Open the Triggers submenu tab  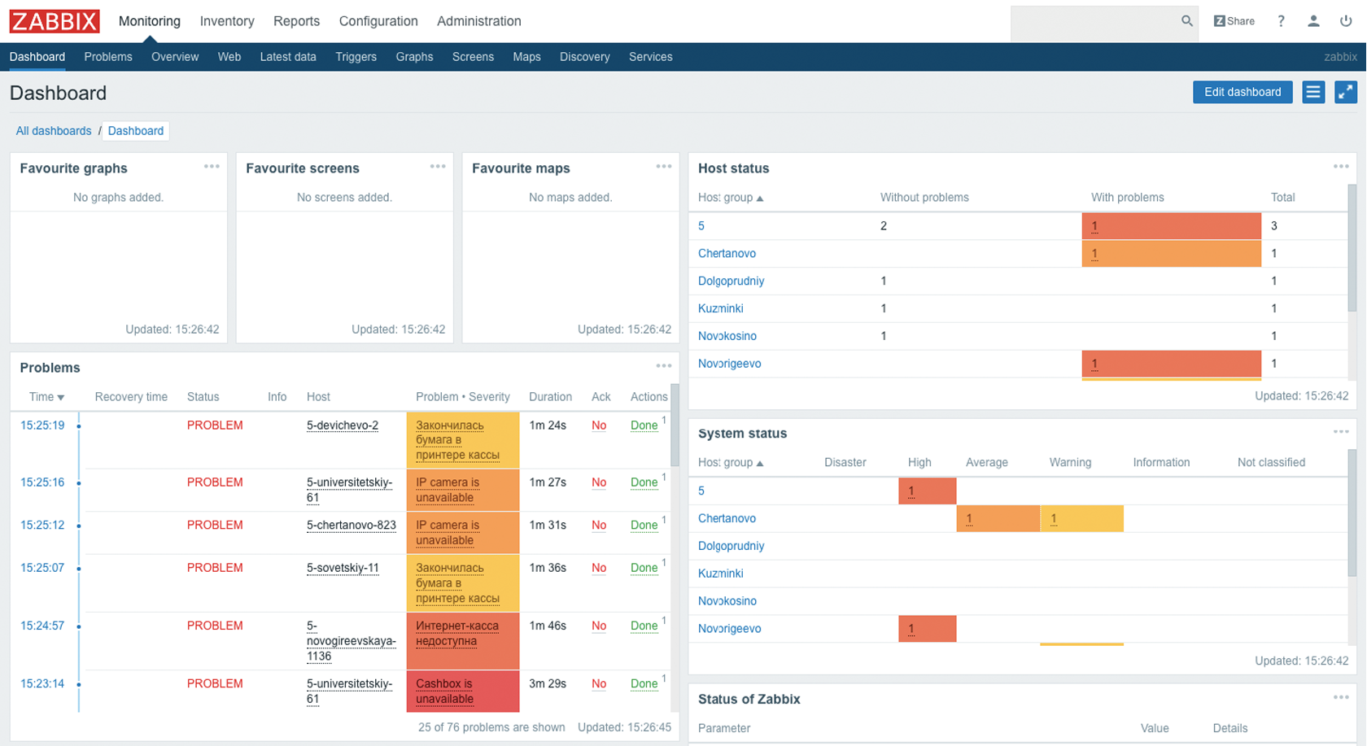pos(356,57)
